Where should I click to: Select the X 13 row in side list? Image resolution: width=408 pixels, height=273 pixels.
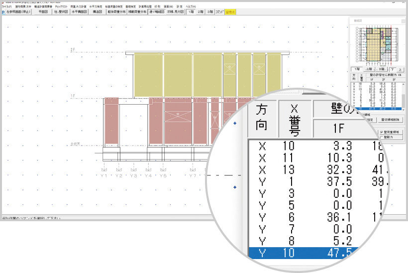tap(376, 89)
